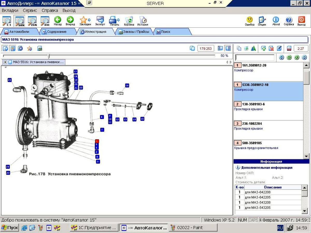Set illustration zoom to 25%
This screenshot has width=311, height=233.
(32, 21)
